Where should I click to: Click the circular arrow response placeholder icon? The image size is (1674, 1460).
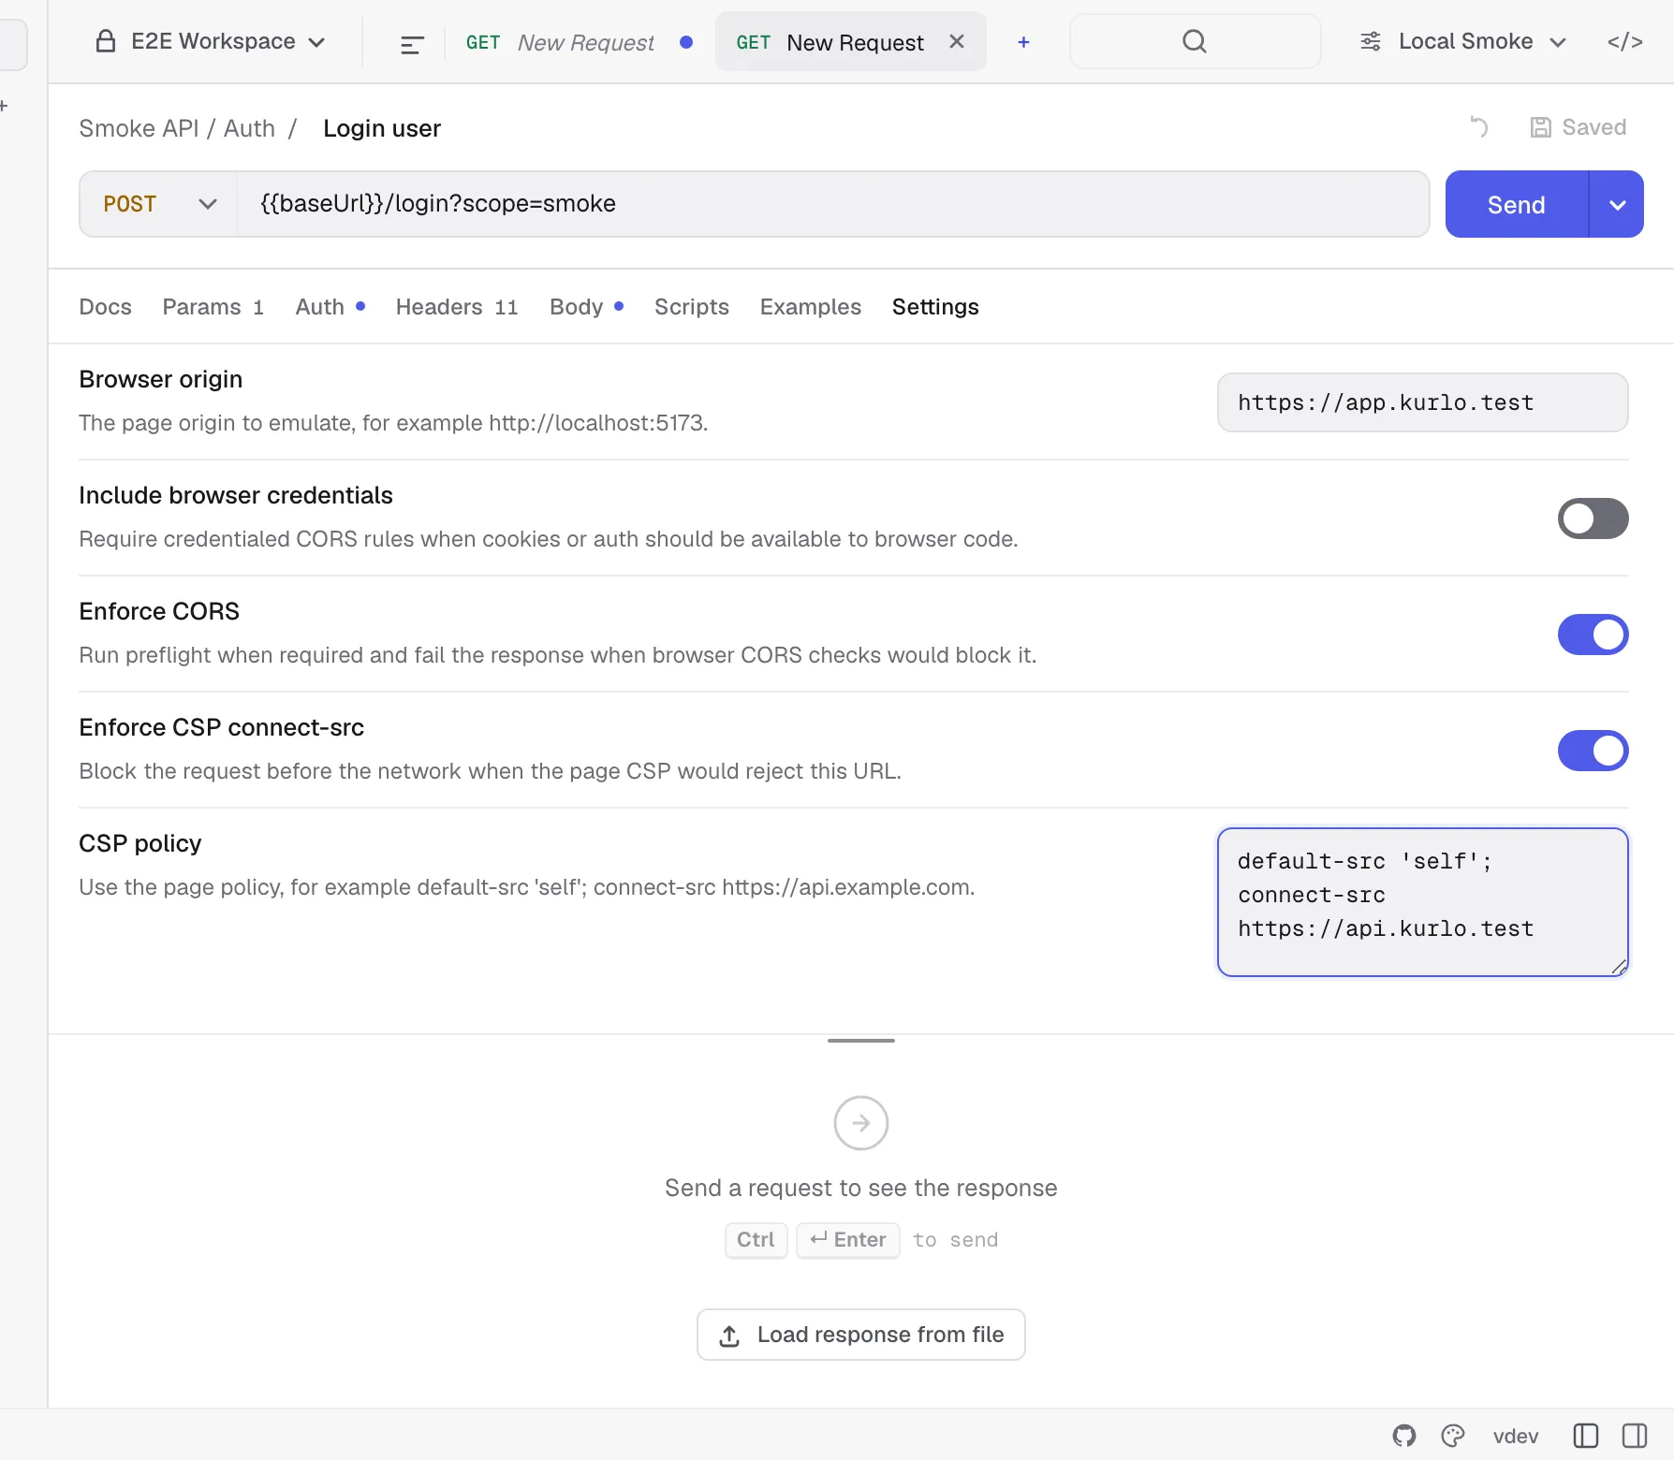861,1123
